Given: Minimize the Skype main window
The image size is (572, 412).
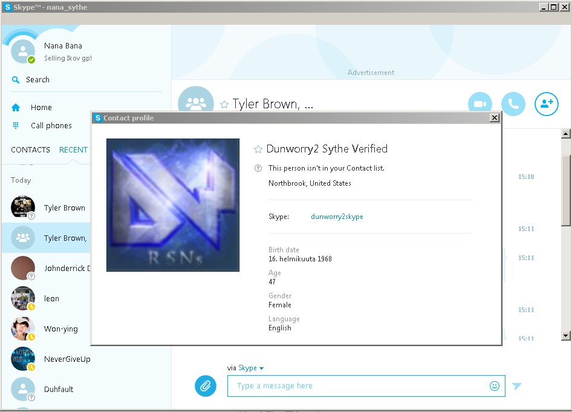Looking at the screenshot, I should 544,7.
